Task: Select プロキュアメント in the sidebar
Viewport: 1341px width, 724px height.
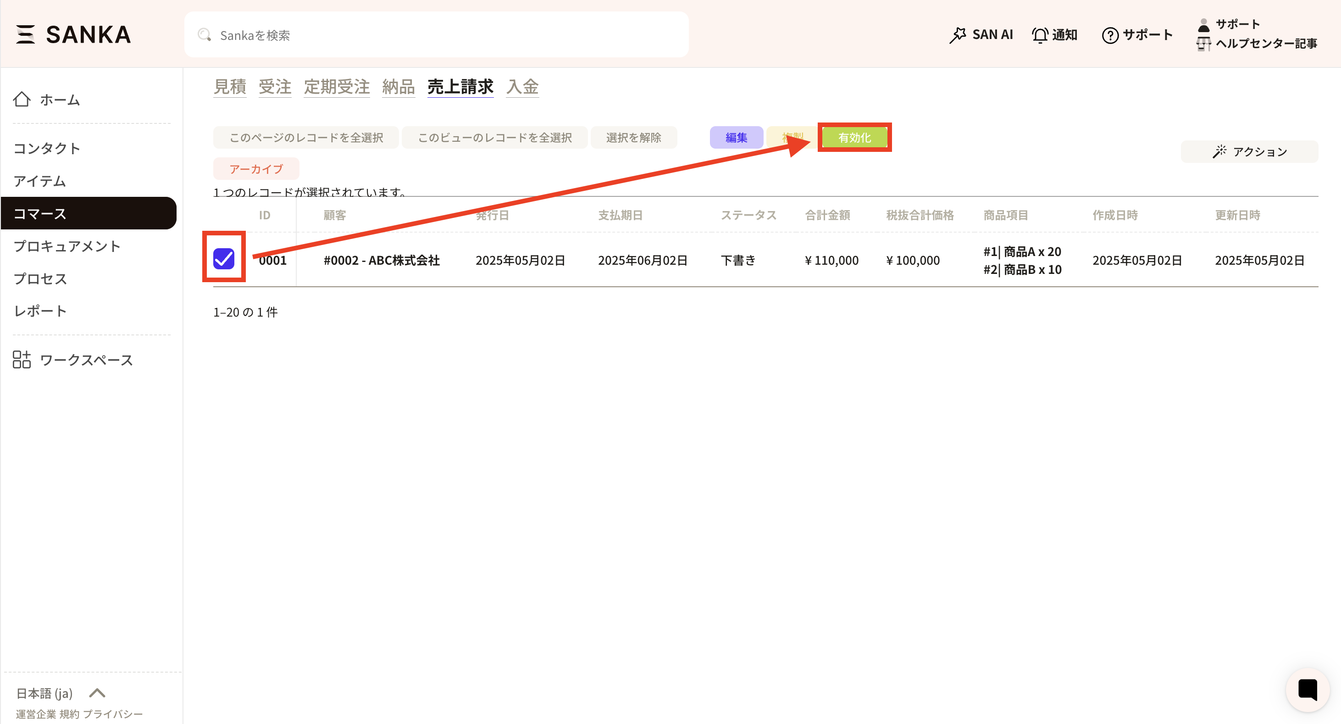Action: [x=67, y=246]
